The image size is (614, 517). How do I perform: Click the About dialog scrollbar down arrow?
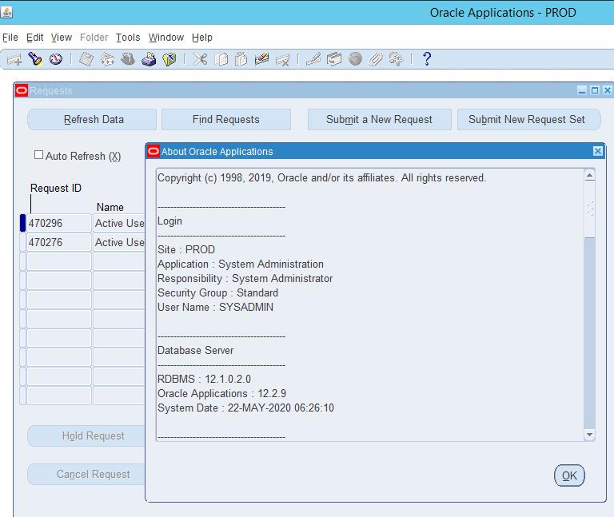tap(590, 435)
